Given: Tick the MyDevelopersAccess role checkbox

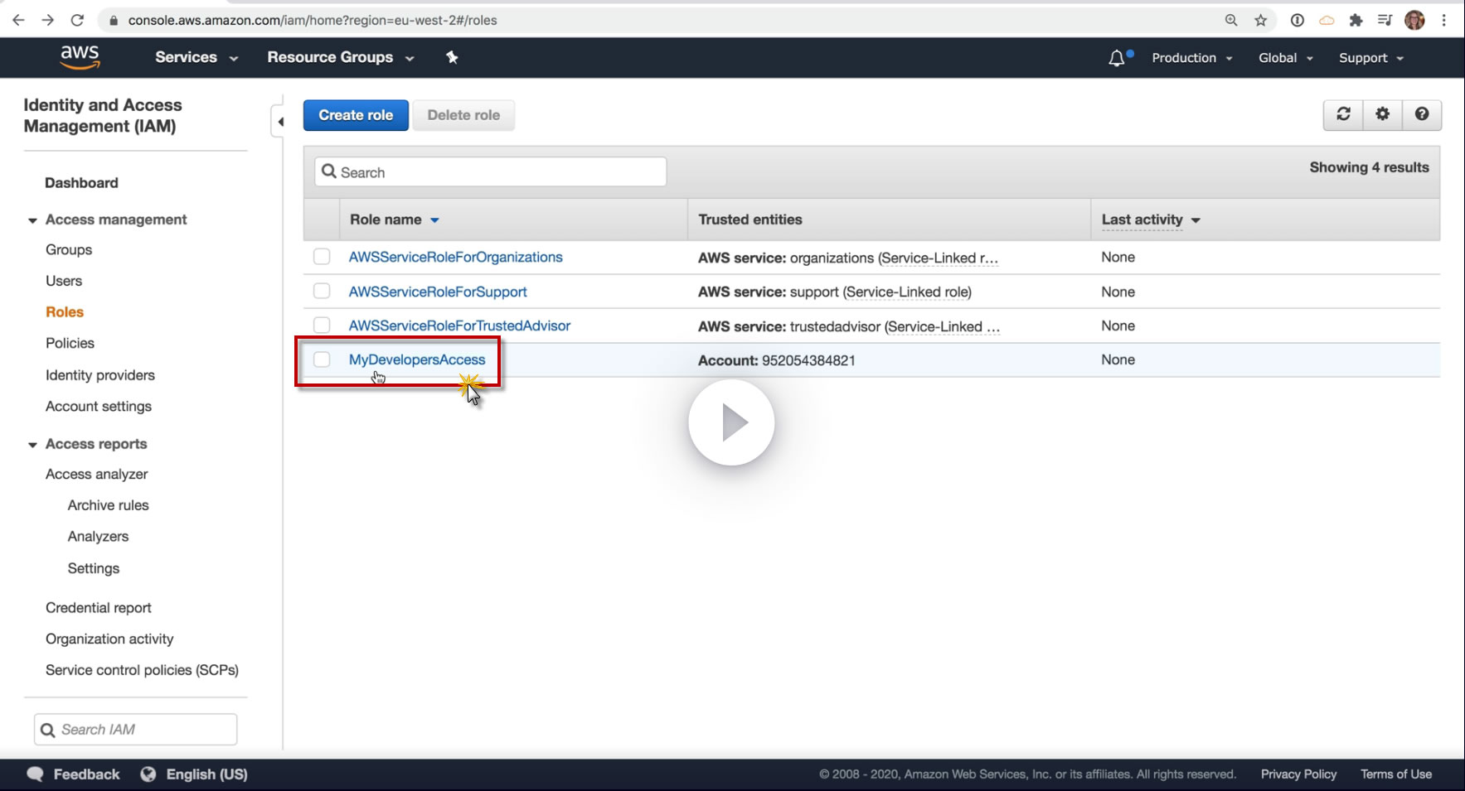Looking at the screenshot, I should click(322, 359).
